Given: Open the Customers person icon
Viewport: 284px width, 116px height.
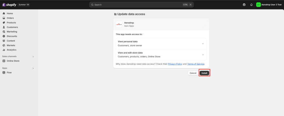Looking at the screenshot, I should (4, 27).
